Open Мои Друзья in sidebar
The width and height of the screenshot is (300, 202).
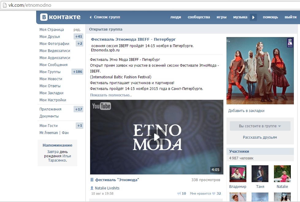(50, 37)
